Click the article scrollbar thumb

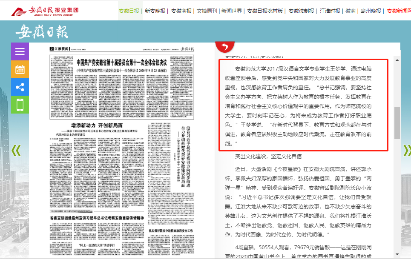click(x=397, y=123)
